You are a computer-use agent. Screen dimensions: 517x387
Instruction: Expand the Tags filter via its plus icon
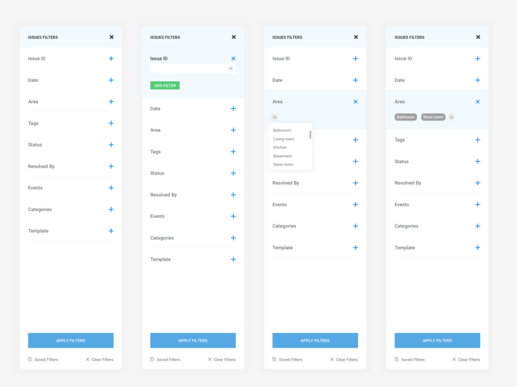[x=111, y=123]
